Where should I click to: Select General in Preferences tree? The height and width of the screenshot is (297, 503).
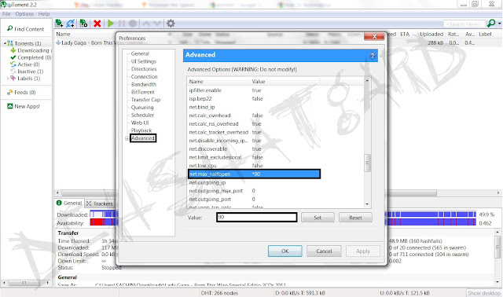point(140,53)
